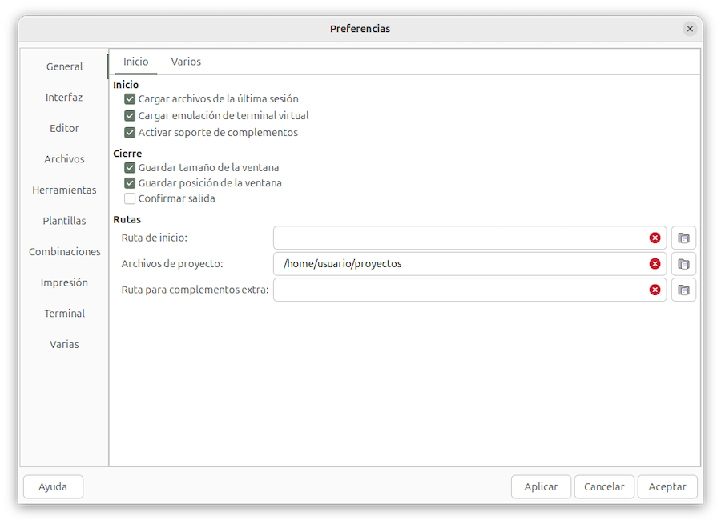Uncheck Cargar emulación de terminal virtual

[x=130, y=116]
